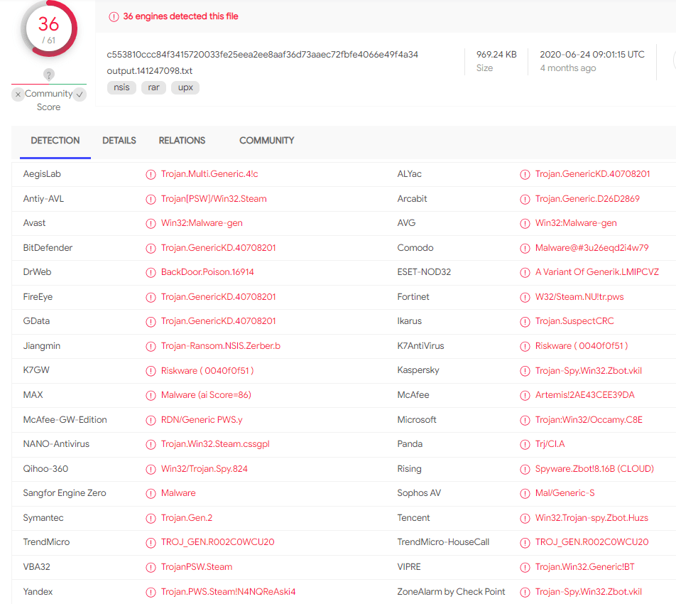Click the alert icon in the Ikarus row
The height and width of the screenshot is (604, 676).
coord(525,322)
